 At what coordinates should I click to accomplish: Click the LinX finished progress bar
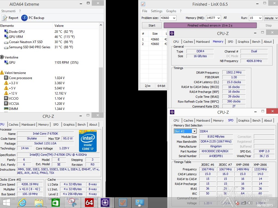(210, 25)
